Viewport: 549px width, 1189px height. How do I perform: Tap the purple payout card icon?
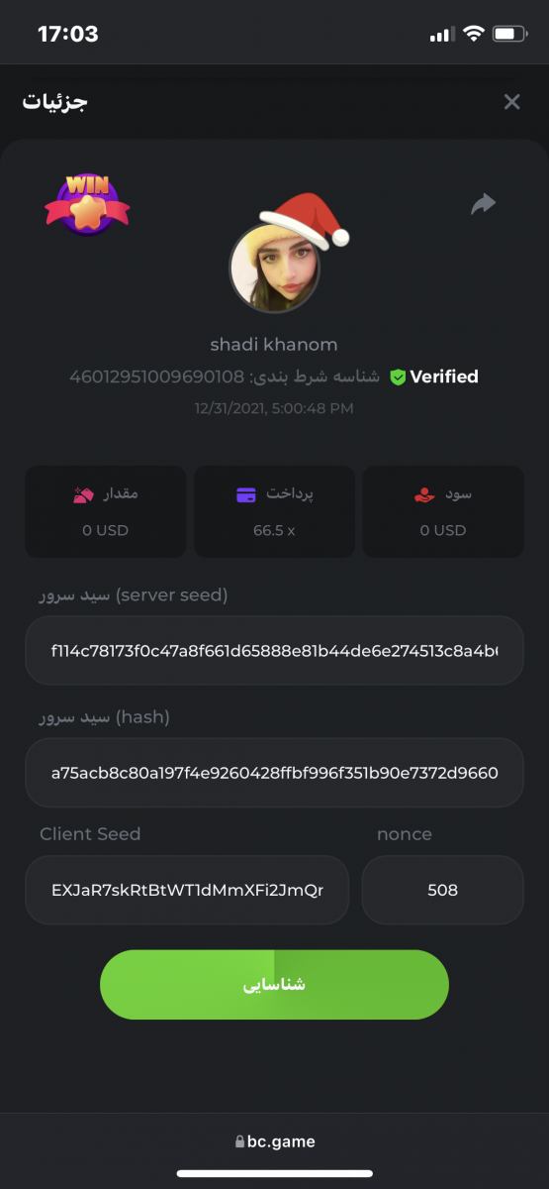[x=246, y=494]
